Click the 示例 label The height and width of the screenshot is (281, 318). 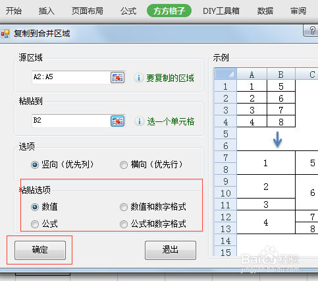221,58
